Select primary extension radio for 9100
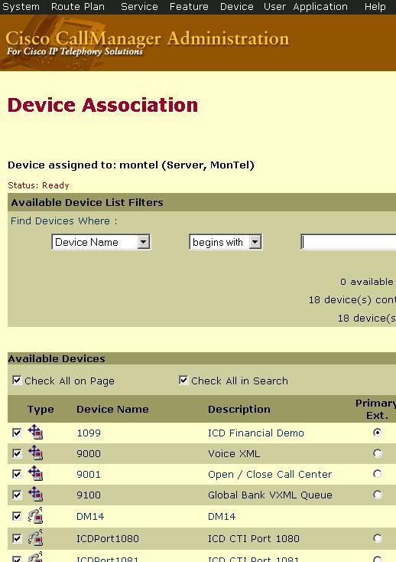Image resolution: width=396 pixels, height=562 pixels. pos(377,495)
